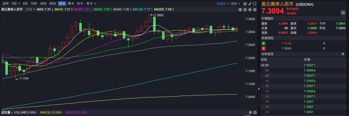Click the 7.1164 low price marker
The image size is (349, 116).
tap(24, 78)
